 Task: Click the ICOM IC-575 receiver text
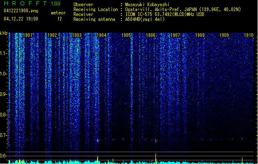click(164, 14)
